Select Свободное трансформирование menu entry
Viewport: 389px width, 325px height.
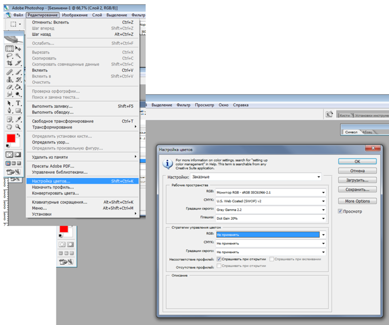click(82, 121)
